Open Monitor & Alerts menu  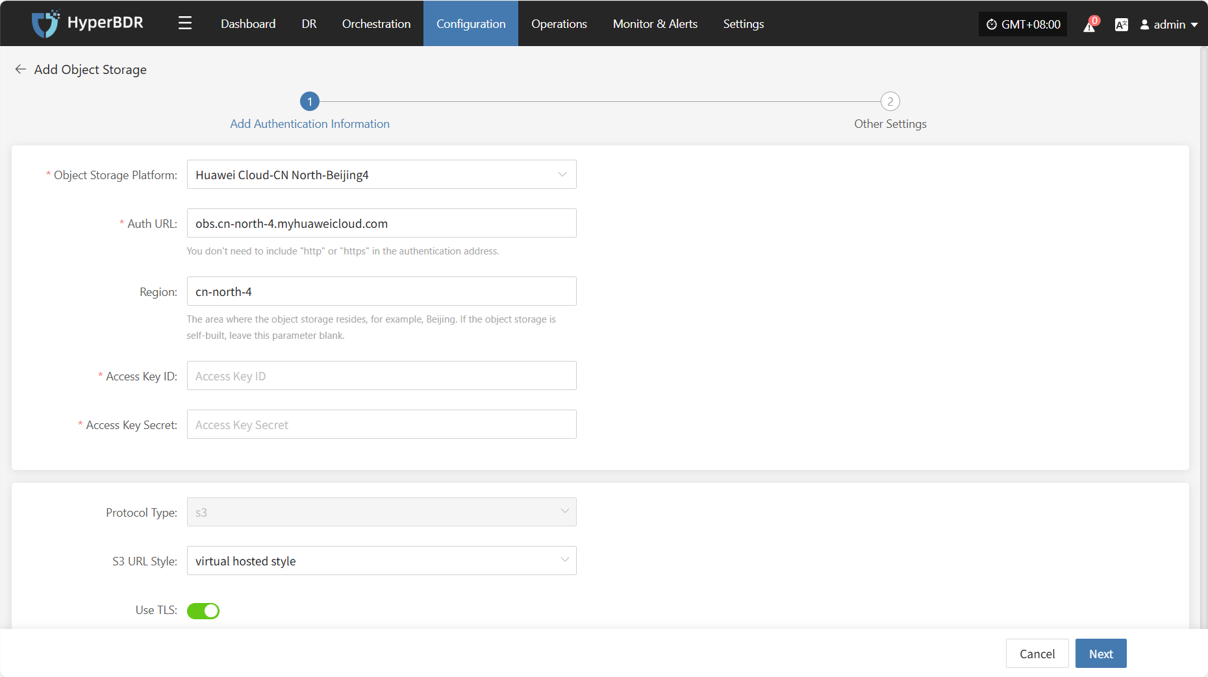coord(655,24)
